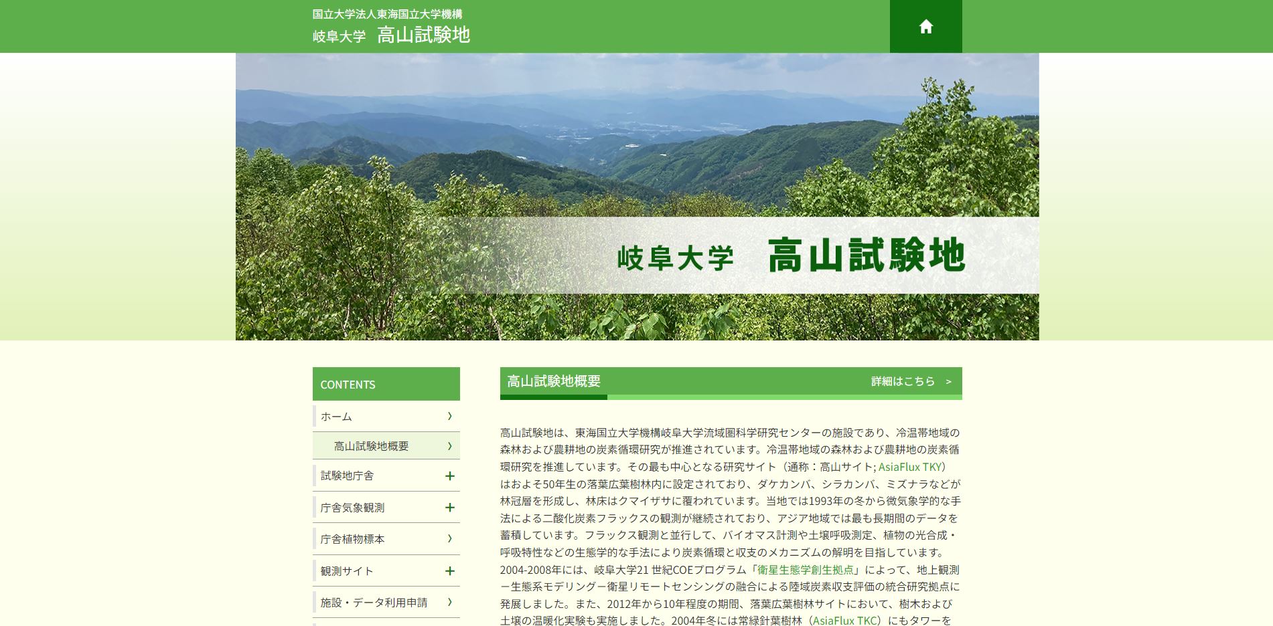Click the 試験地庁舎 menu label

click(x=347, y=476)
